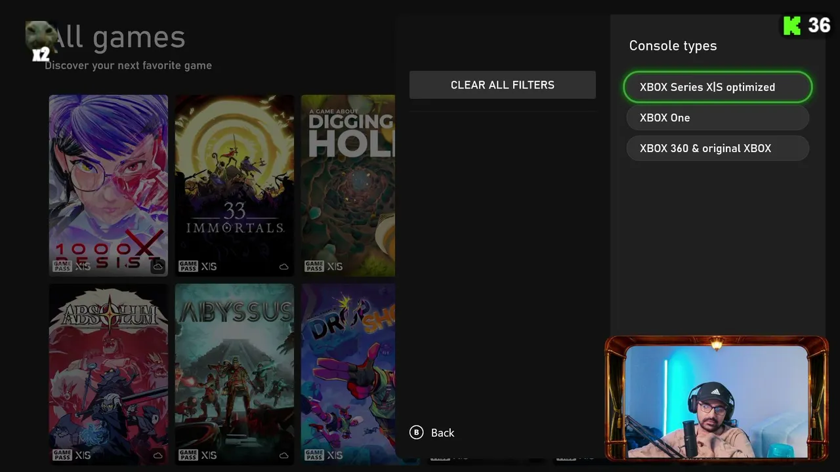Open the 1000xRESIST game tile
The image size is (840, 472).
[x=108, y=186]
